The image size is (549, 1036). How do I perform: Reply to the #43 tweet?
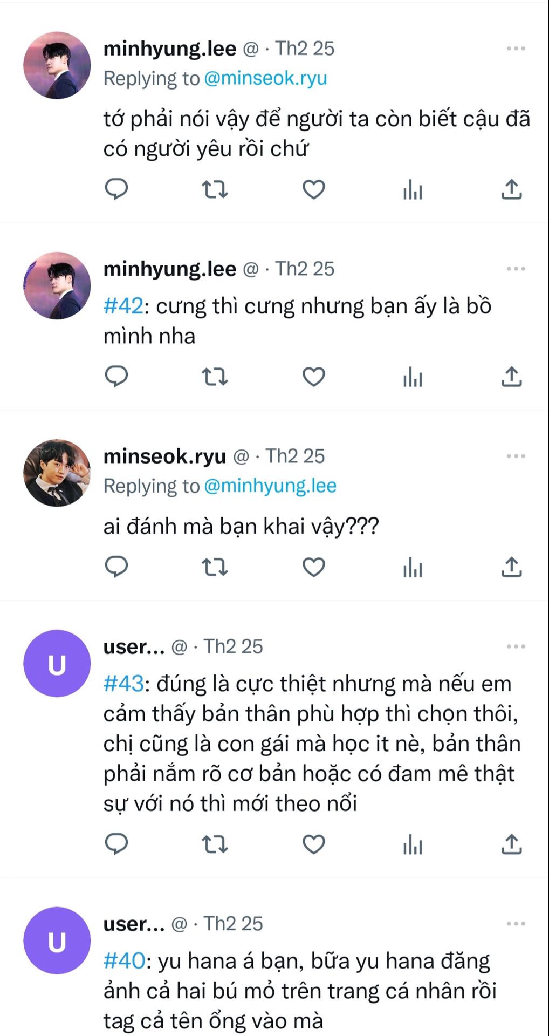(116, 844)
